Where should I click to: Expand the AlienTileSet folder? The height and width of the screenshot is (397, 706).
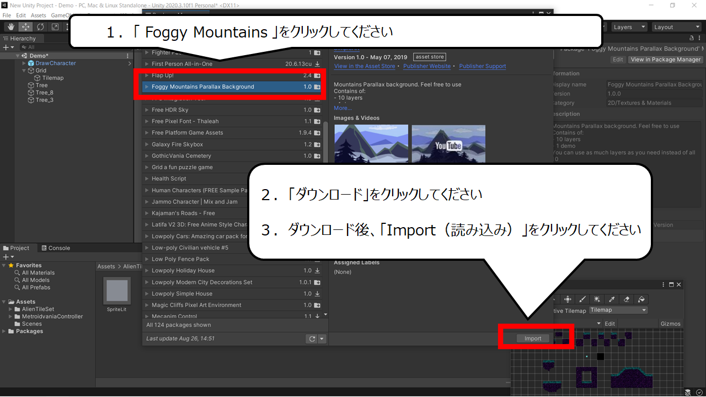10,309
